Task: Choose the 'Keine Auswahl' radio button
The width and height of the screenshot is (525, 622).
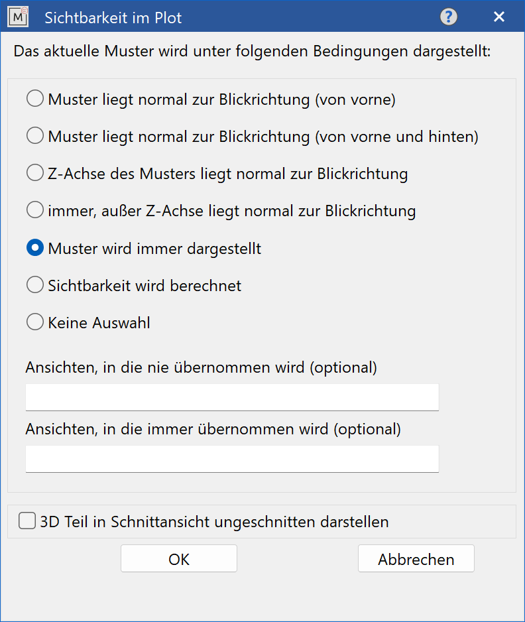Action: click(x=34, y=322)
